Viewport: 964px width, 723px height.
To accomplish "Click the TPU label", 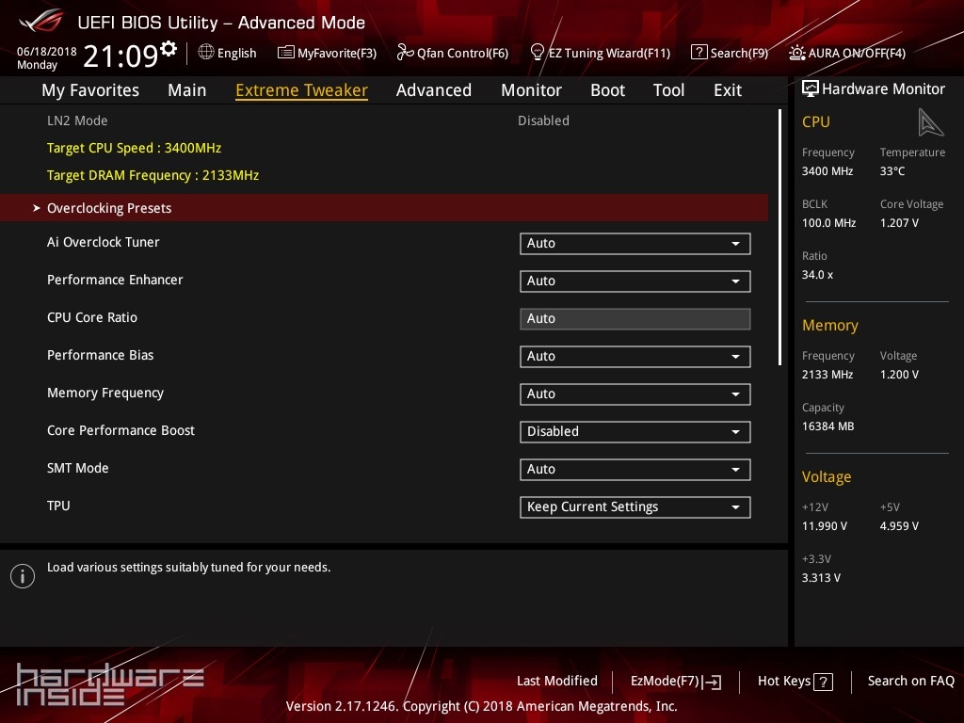I will click(x=58, y=506).
